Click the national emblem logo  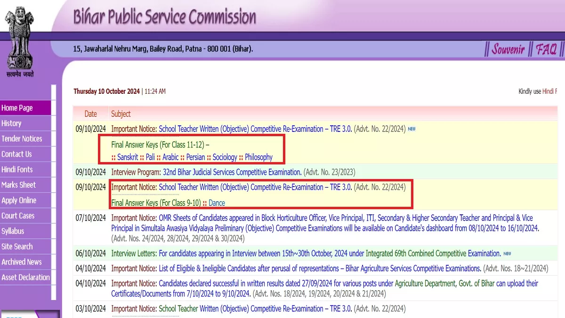[x=19, y=41]
